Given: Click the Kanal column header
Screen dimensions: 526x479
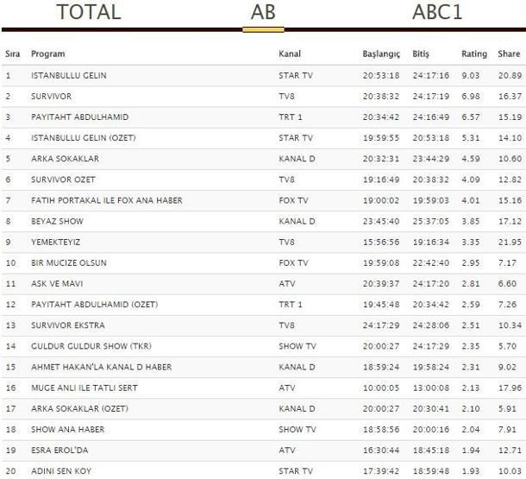Looking at the screenshot, I should click(x=290, y=54).
